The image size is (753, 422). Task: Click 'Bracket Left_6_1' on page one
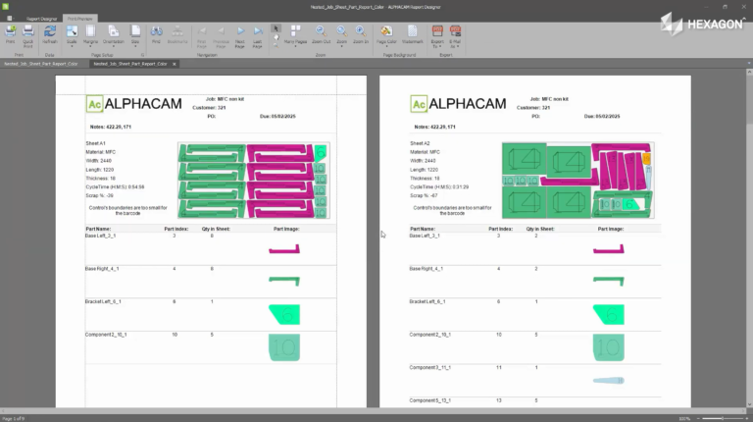tap(103, 302)
